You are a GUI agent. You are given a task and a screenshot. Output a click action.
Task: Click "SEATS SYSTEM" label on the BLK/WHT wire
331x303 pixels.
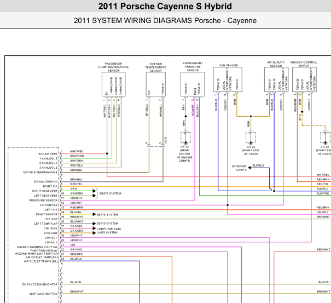[107, 224]
